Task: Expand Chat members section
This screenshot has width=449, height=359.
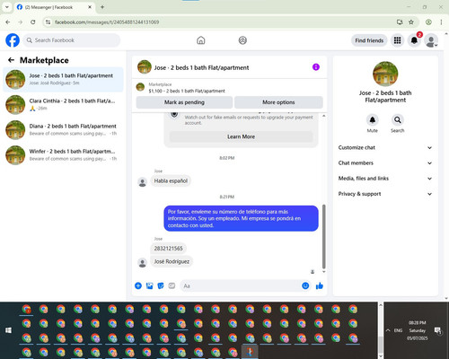Action: click(385, 163)
